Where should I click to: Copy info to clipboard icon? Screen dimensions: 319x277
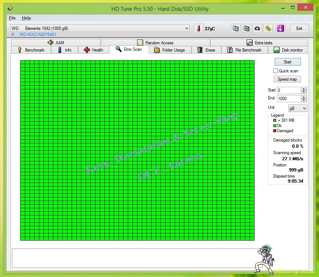click(x=235, y=28)
